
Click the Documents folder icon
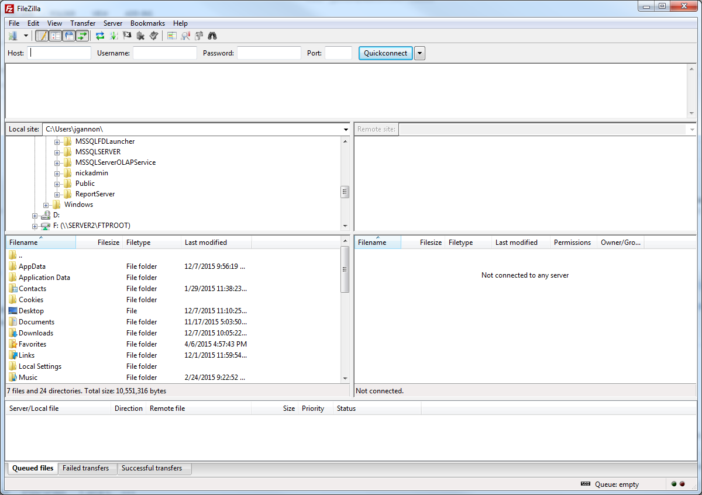13,322
